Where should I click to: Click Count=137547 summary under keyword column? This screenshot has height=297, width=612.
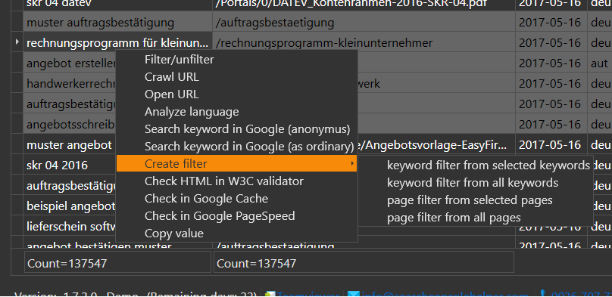(x=118, y=263)
